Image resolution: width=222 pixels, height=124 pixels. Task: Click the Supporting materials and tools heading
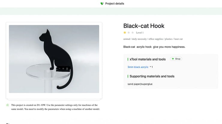[152, 76]
